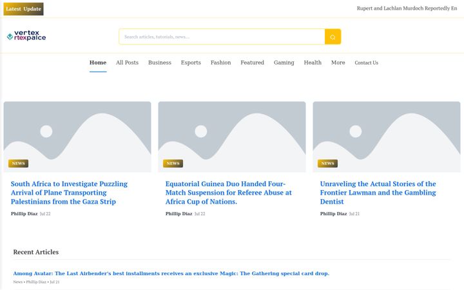Click the yellow search button icon
The height and width of the screenshot is (290, 464).
(x=333, y=37)
